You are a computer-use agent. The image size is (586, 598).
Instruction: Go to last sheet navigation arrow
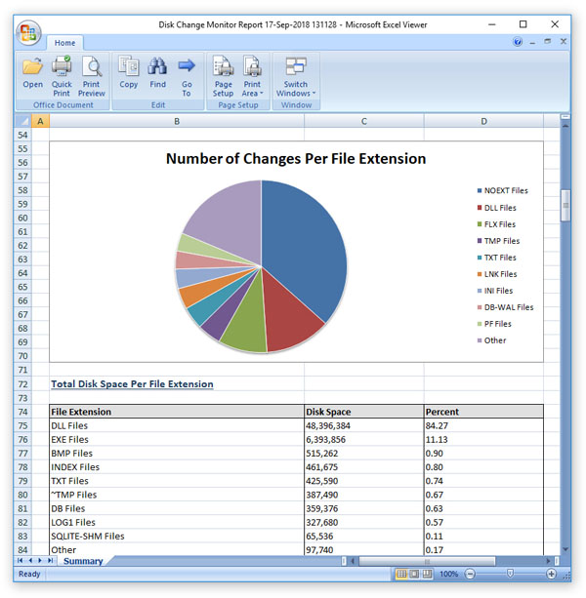click(50, 561)
